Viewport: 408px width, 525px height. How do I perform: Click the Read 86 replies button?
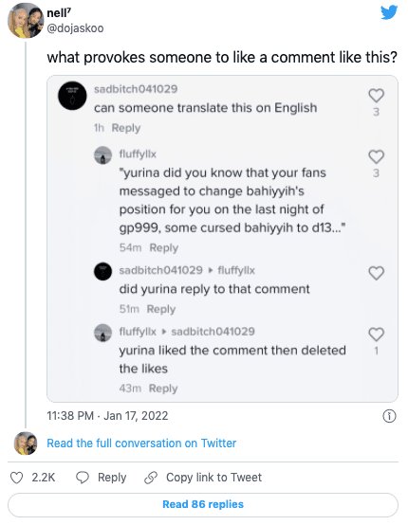tap(203, 504)
